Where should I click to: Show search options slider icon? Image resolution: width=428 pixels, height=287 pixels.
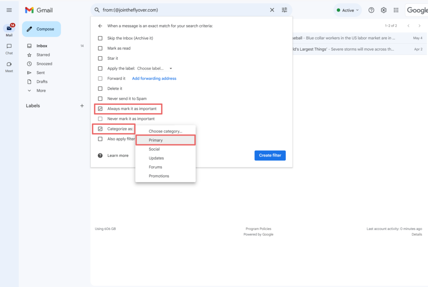pyautogui.click(x=285, y=10)
